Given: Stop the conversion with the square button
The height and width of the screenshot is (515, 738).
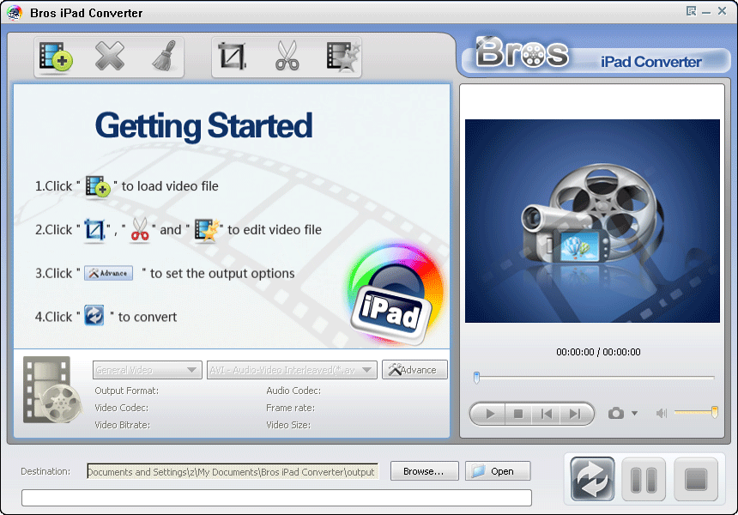Looking at the screenshot, I should tap(694, 479).
